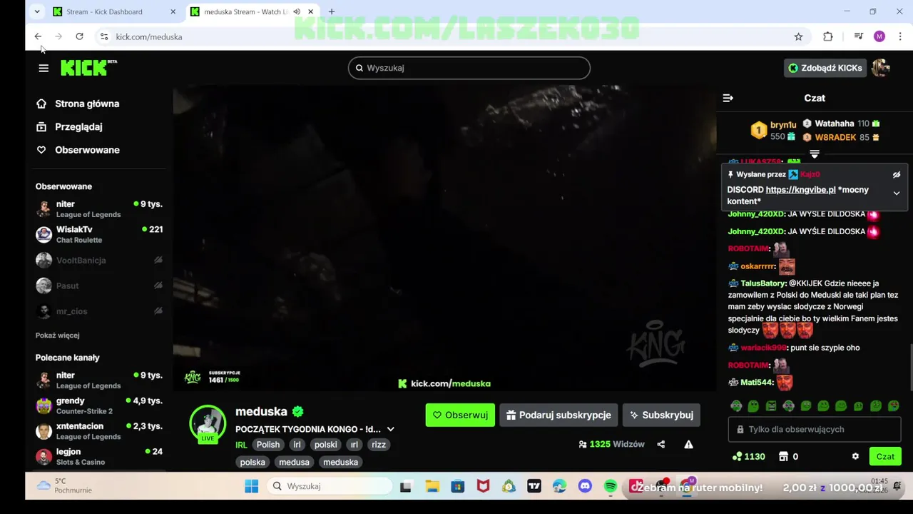Reload the page
Screen dimensions: 913x514
click(79, 36)
